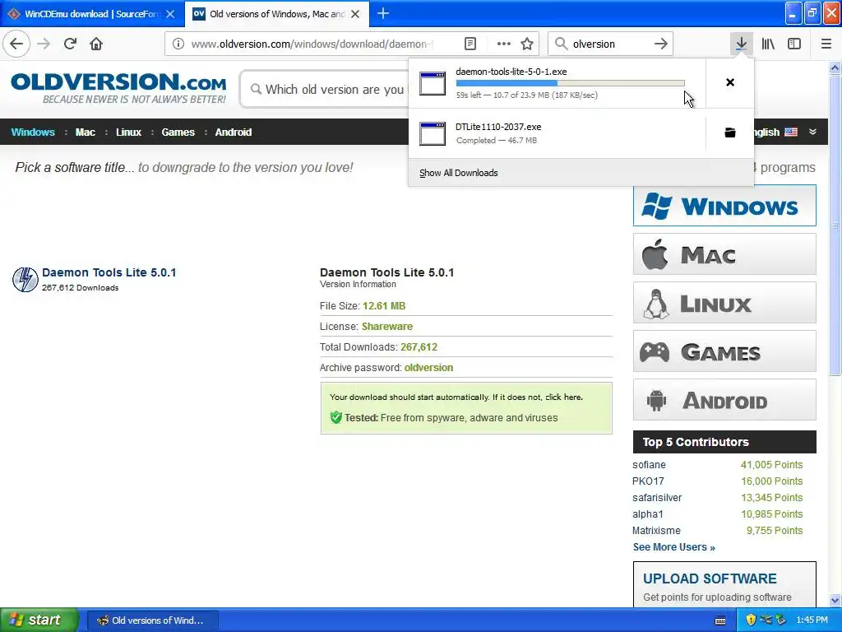The height and width of the screenshot is (632, 842).
Task: Click the address bar URL field
Action: click(312, 44)
